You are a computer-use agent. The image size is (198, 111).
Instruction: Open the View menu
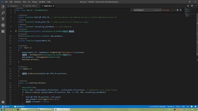[24, 2]
